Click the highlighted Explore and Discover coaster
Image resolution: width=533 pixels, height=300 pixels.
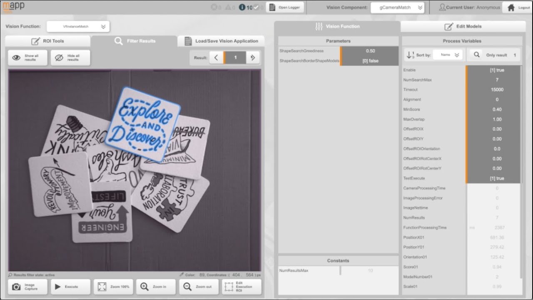click(x=143, y=124)
